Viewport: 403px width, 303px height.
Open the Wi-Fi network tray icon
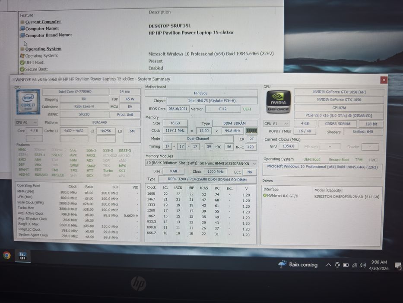coord(355,265)
